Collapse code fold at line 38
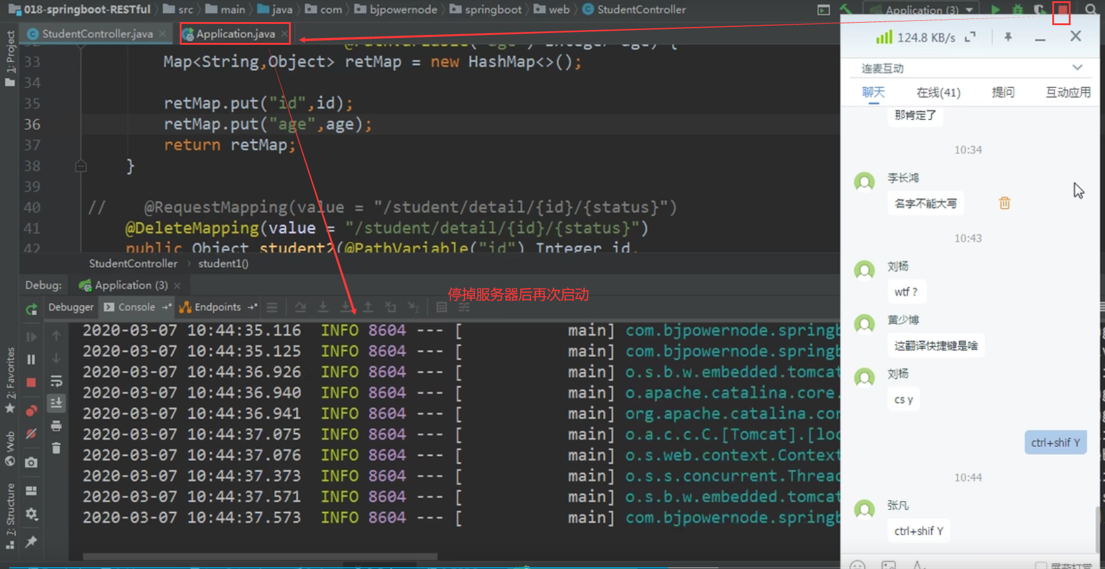 [x=80, y=166]
